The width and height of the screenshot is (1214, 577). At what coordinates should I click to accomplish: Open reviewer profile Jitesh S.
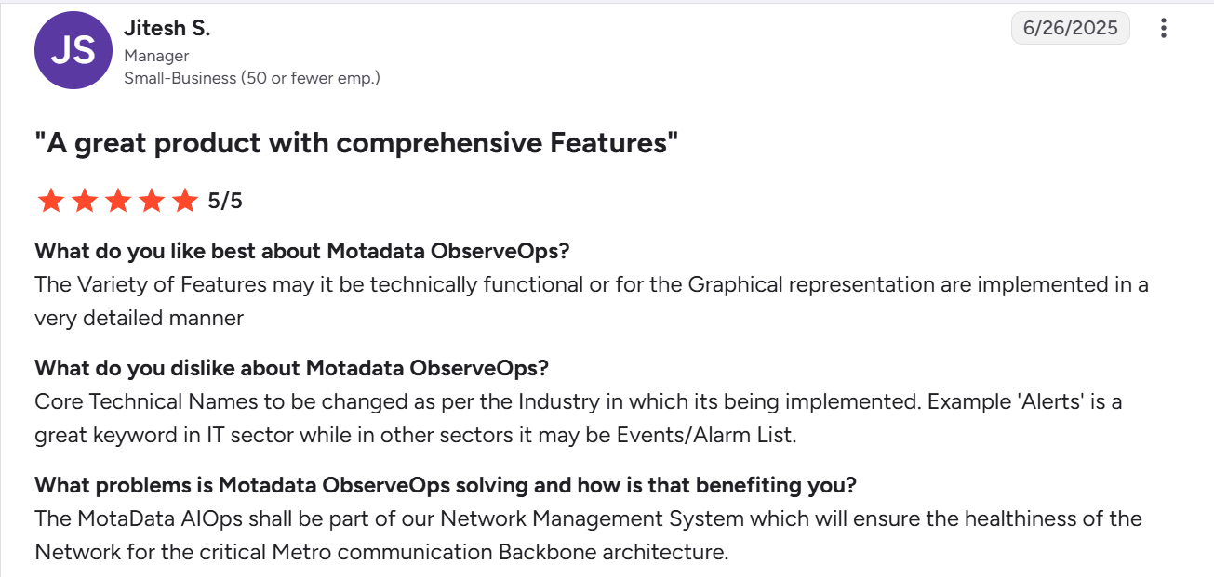click(167, 29)
